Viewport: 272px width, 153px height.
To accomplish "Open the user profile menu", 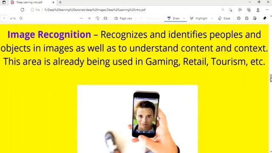I will 258,10.
